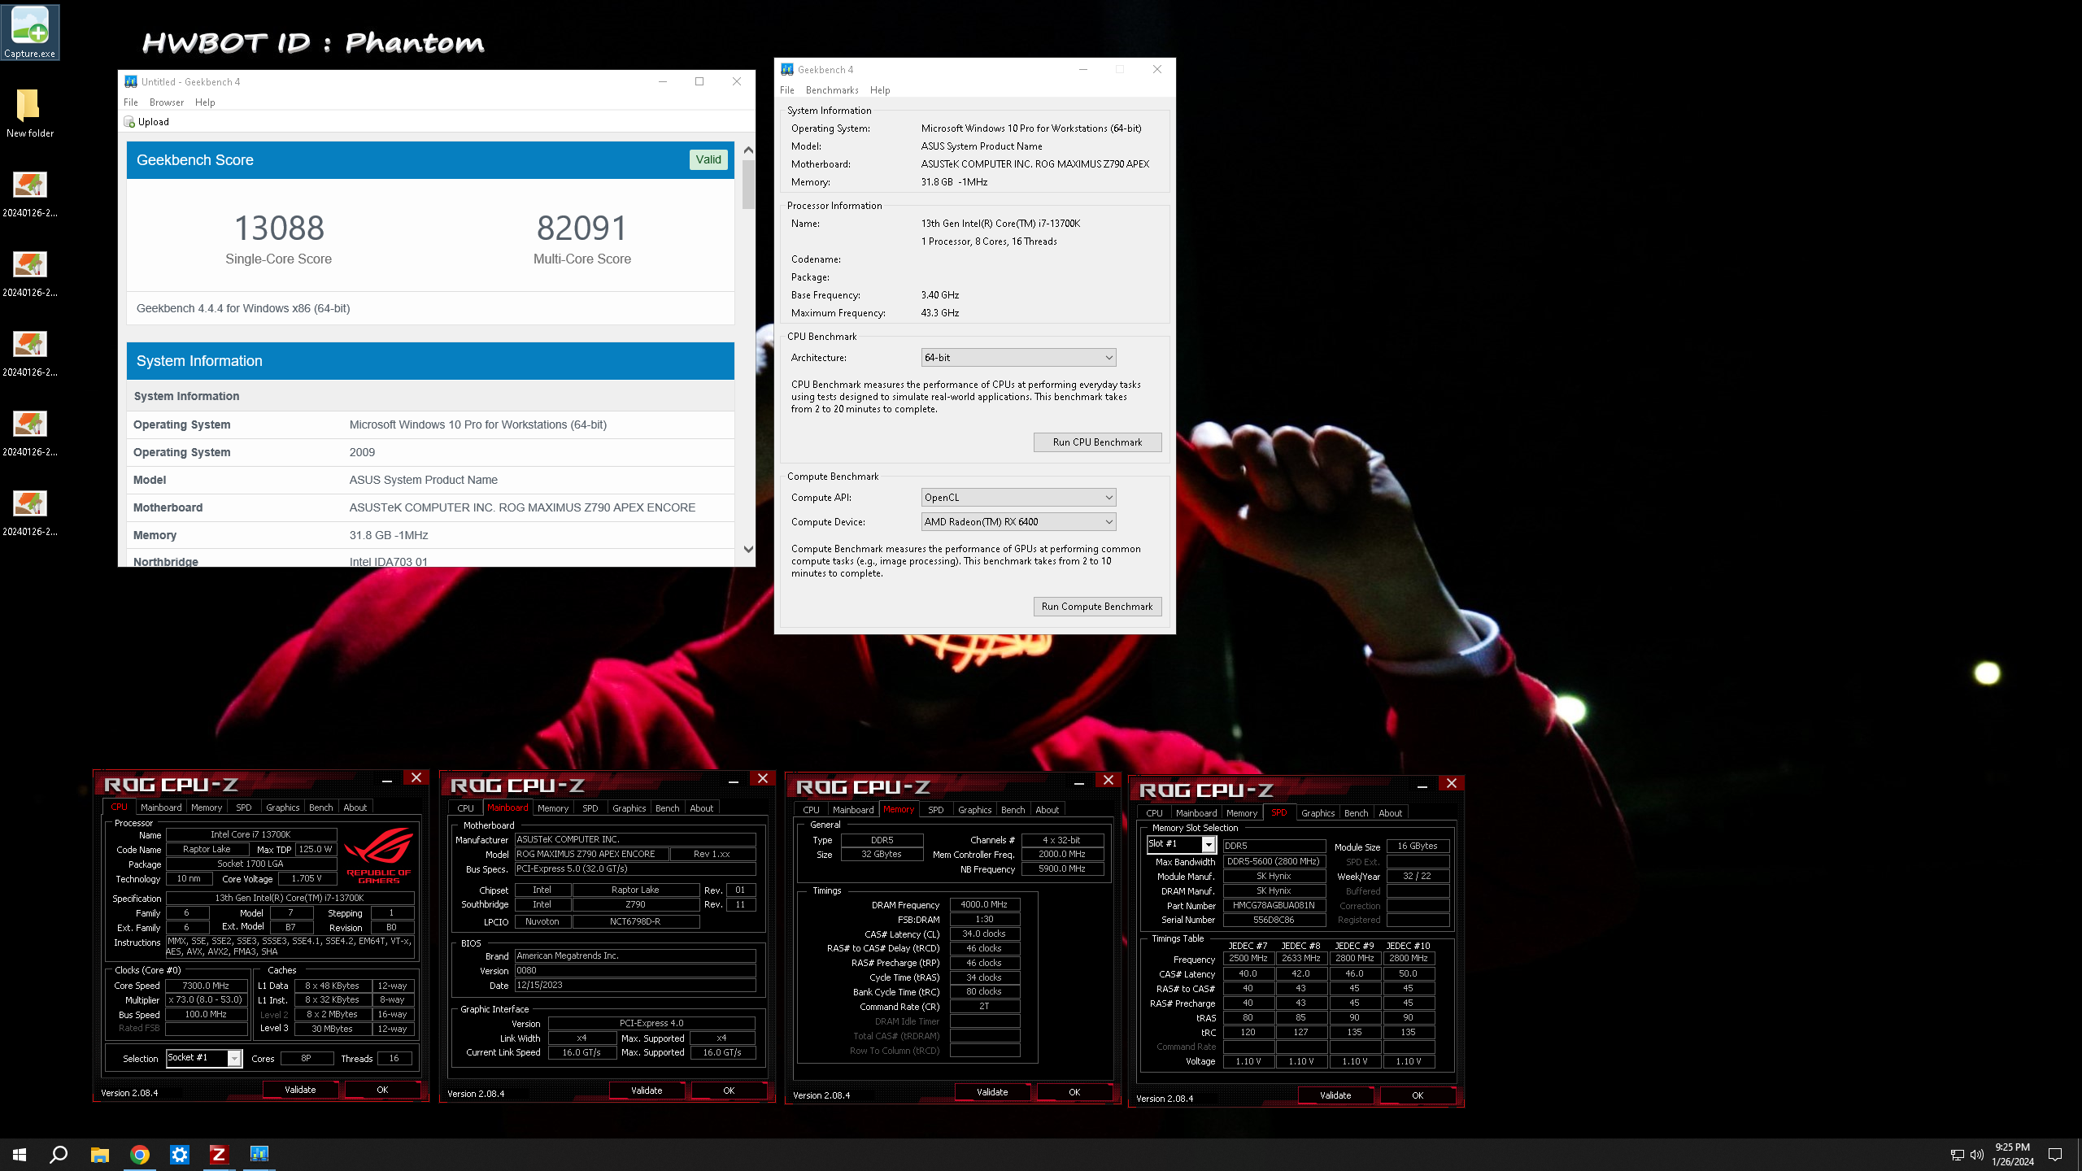Open the New folder desktop icon
Screen dimensions: 2082x1171
30,113
